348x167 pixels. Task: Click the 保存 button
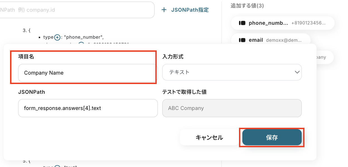tap(272, 137)
